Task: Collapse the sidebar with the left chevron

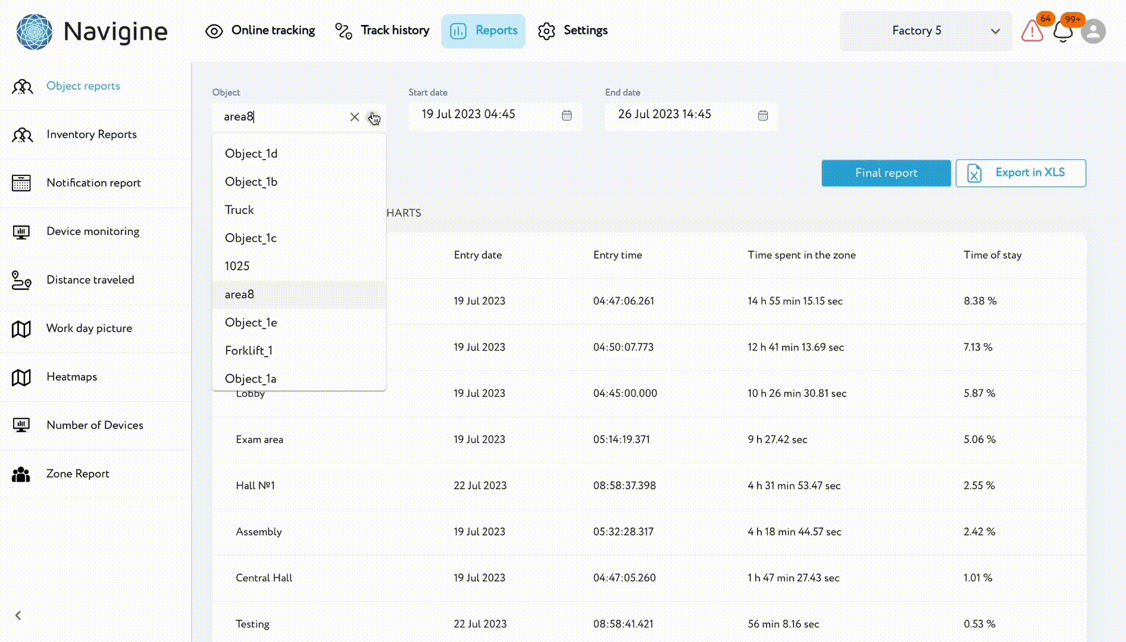Action: (18, 615)
